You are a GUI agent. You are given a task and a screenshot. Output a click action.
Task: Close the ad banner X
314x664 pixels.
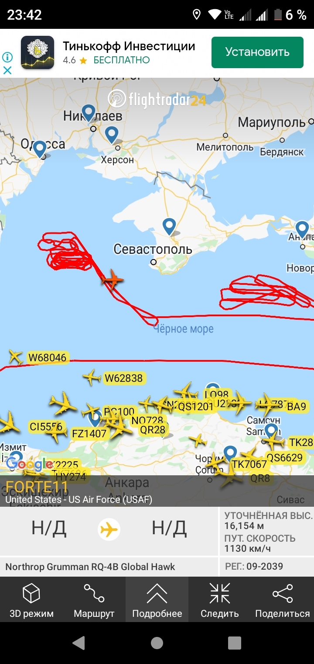point(7,70)
